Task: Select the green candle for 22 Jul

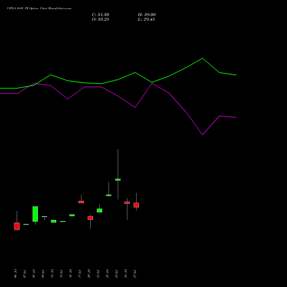Action: (108, 195)
